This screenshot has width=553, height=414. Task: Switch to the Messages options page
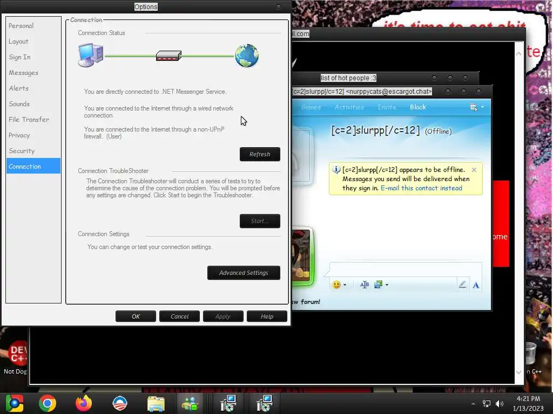23,73
